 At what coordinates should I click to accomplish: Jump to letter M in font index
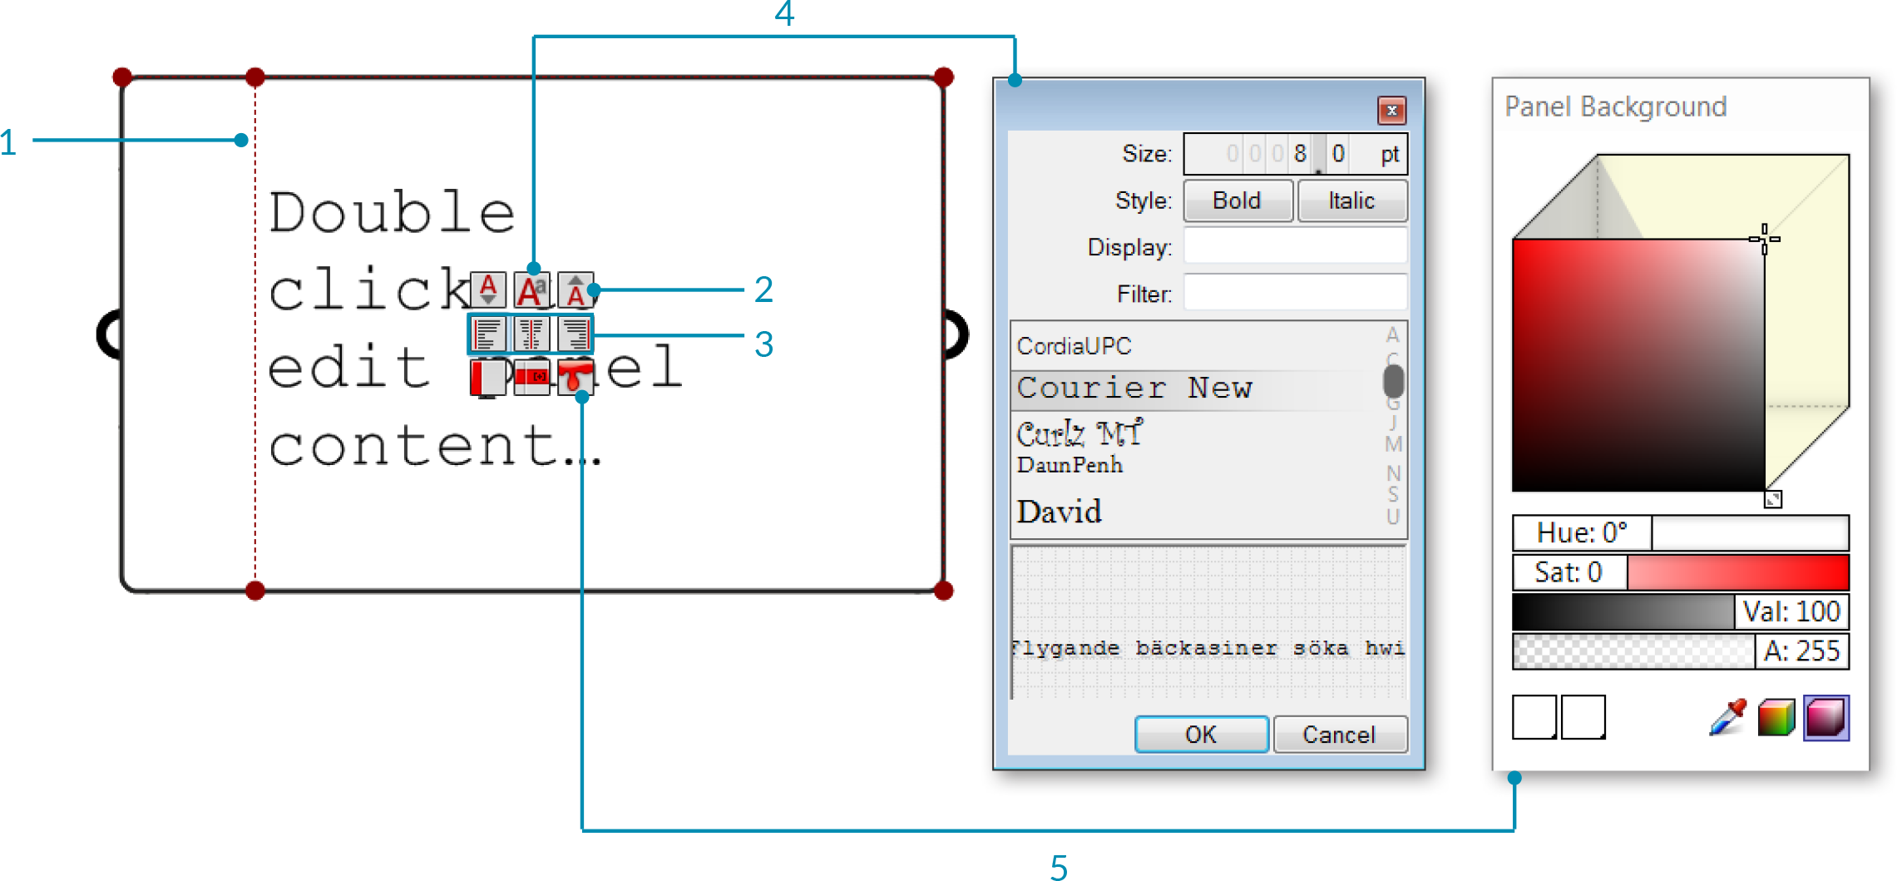point(1393,444)
